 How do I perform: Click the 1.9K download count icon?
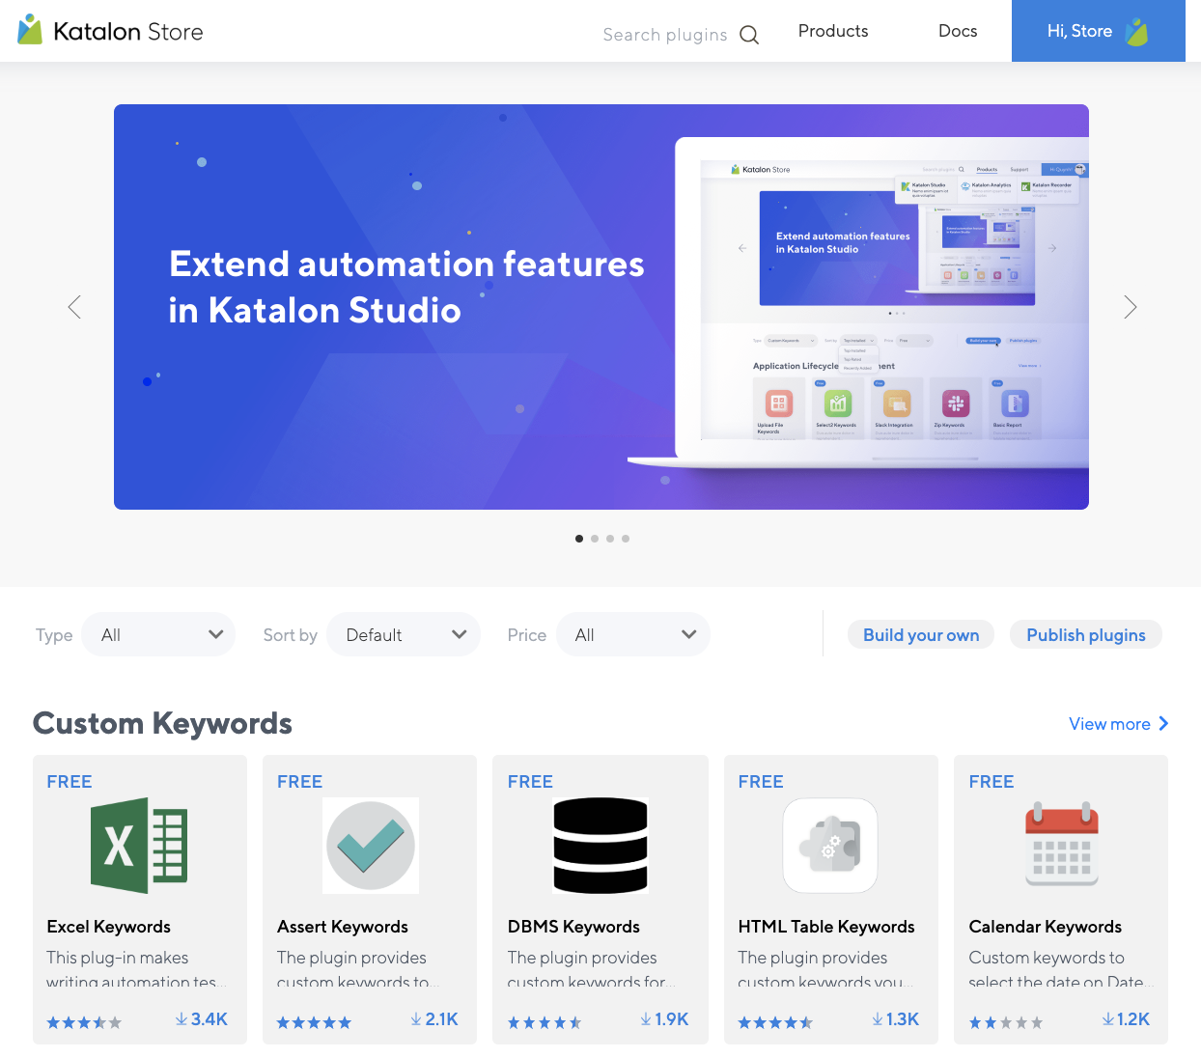[646, 1019]
